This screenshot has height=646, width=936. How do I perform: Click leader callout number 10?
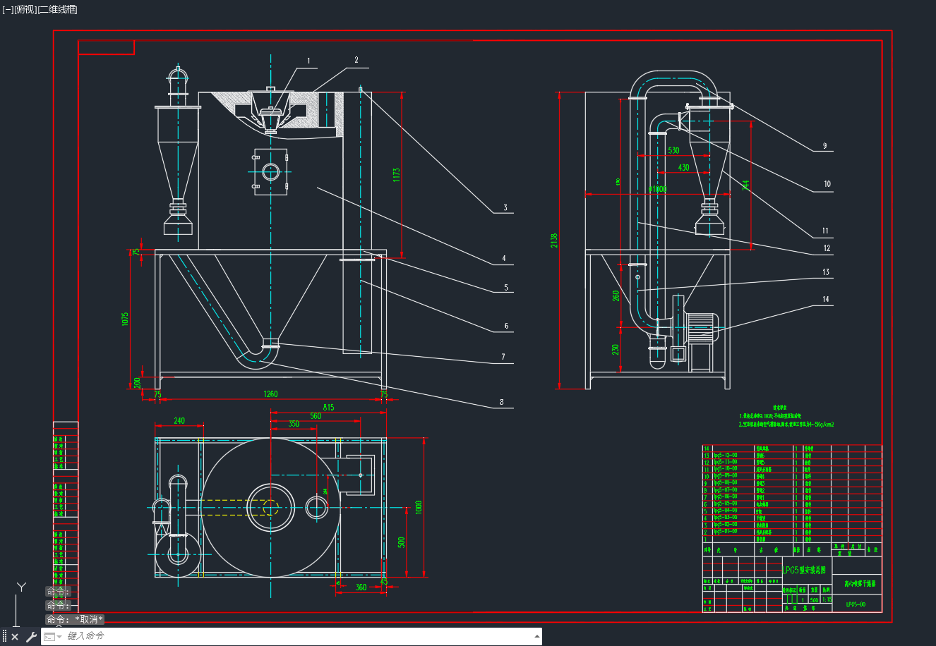coord(827,184)
